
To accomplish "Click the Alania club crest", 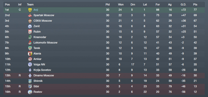I will point(30,54).
